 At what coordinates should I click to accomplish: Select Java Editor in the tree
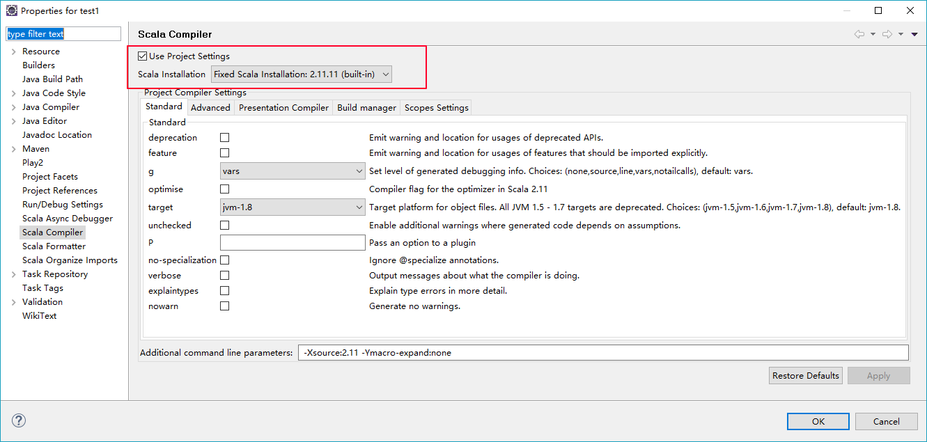pyautogui.click(x=45, y=121)
